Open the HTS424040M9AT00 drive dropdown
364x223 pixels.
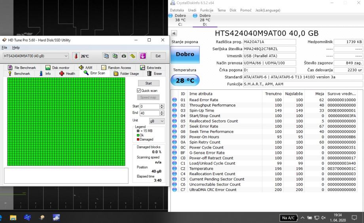tap(36, 56)
